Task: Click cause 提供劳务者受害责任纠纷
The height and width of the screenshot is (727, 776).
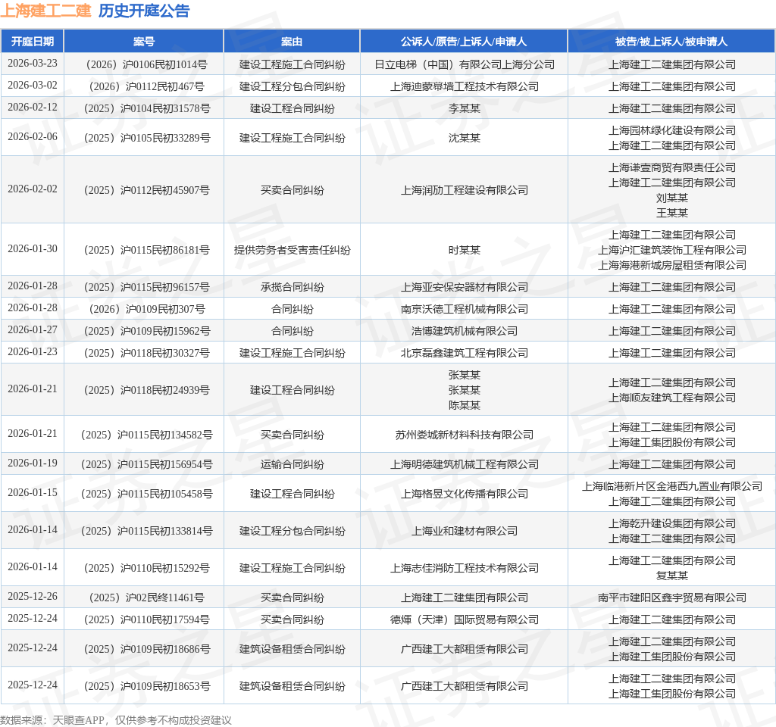Action: coord(292,250)
